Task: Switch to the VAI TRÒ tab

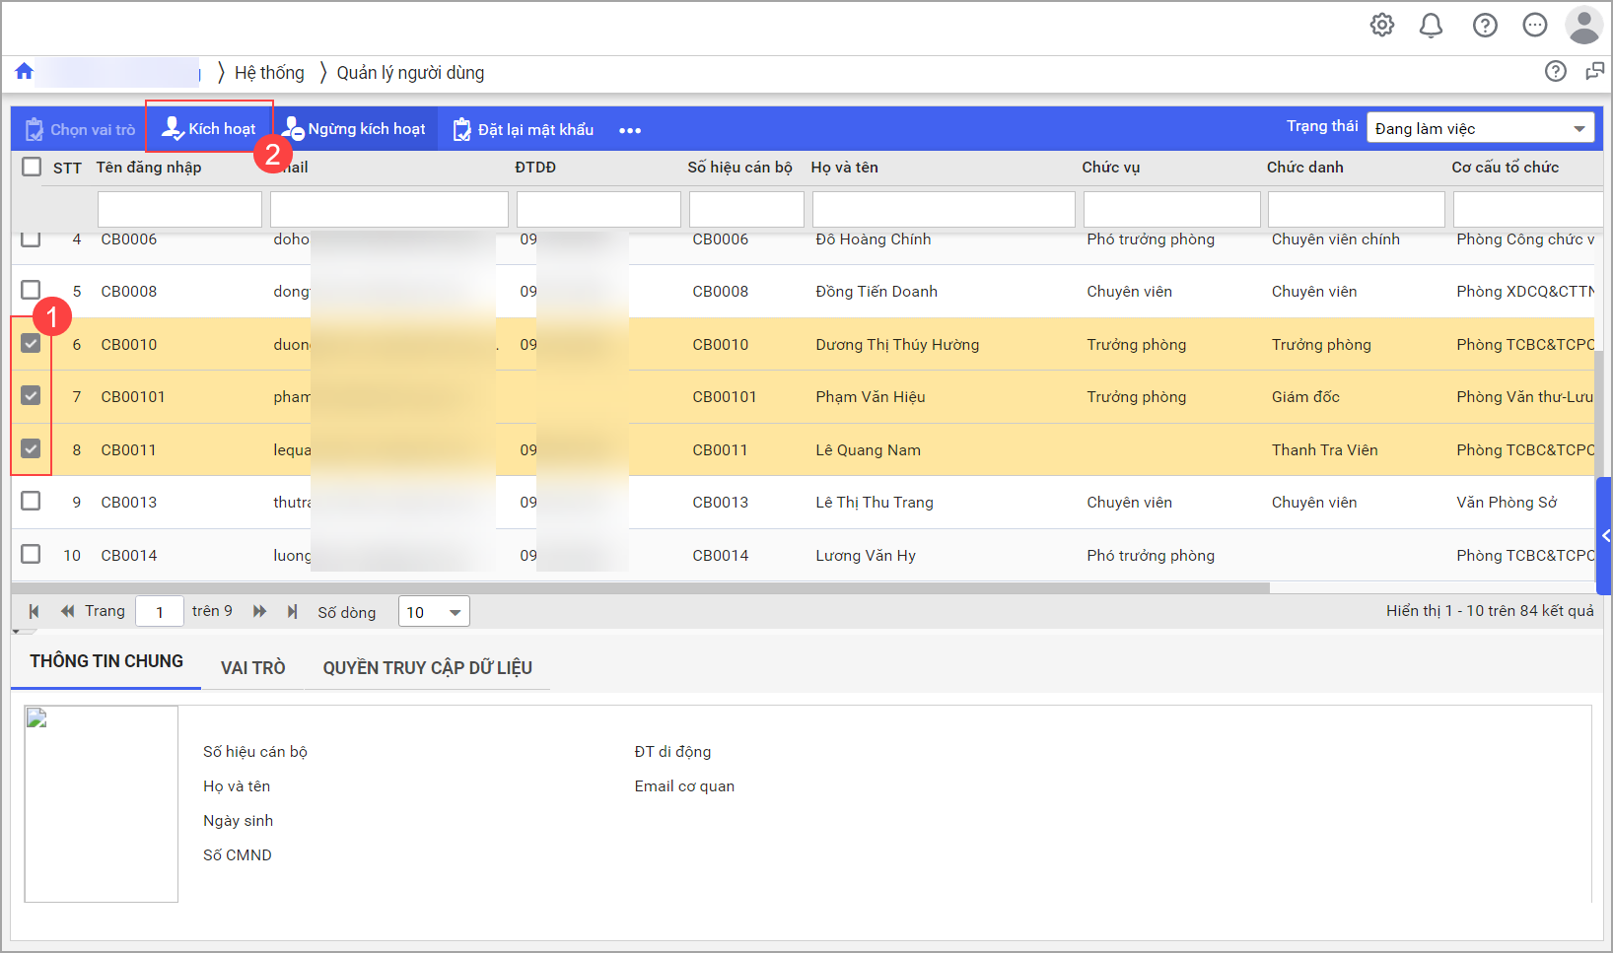Action: click(252, 667)
